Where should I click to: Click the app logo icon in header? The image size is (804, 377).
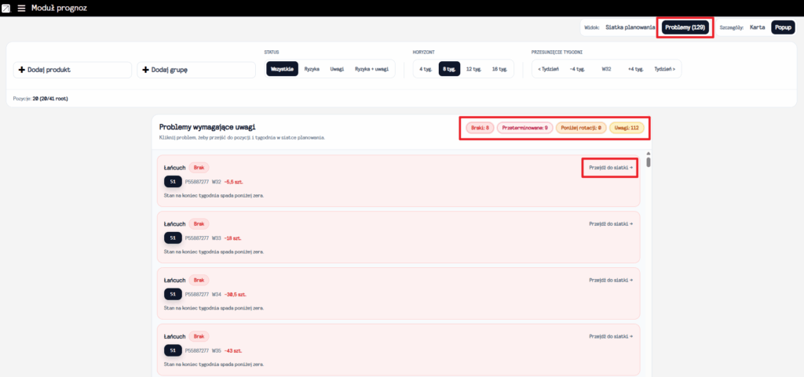pyautogui.click(x=6, y=8)
